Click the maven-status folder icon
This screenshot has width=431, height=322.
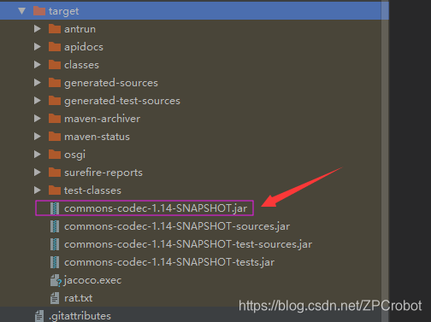pyautogui.click(x=55, y=137)
